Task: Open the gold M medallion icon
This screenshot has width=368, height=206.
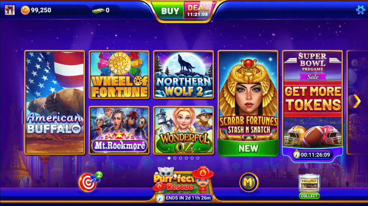Action: tap(249, 182)
